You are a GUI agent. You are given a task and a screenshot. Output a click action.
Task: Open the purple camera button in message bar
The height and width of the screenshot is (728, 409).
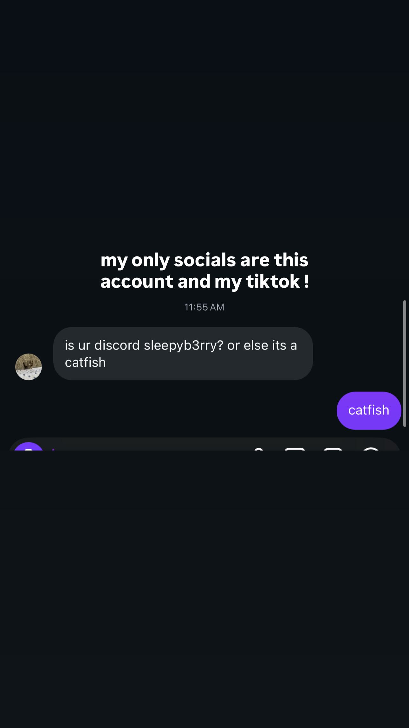click(x=29, y=446)
